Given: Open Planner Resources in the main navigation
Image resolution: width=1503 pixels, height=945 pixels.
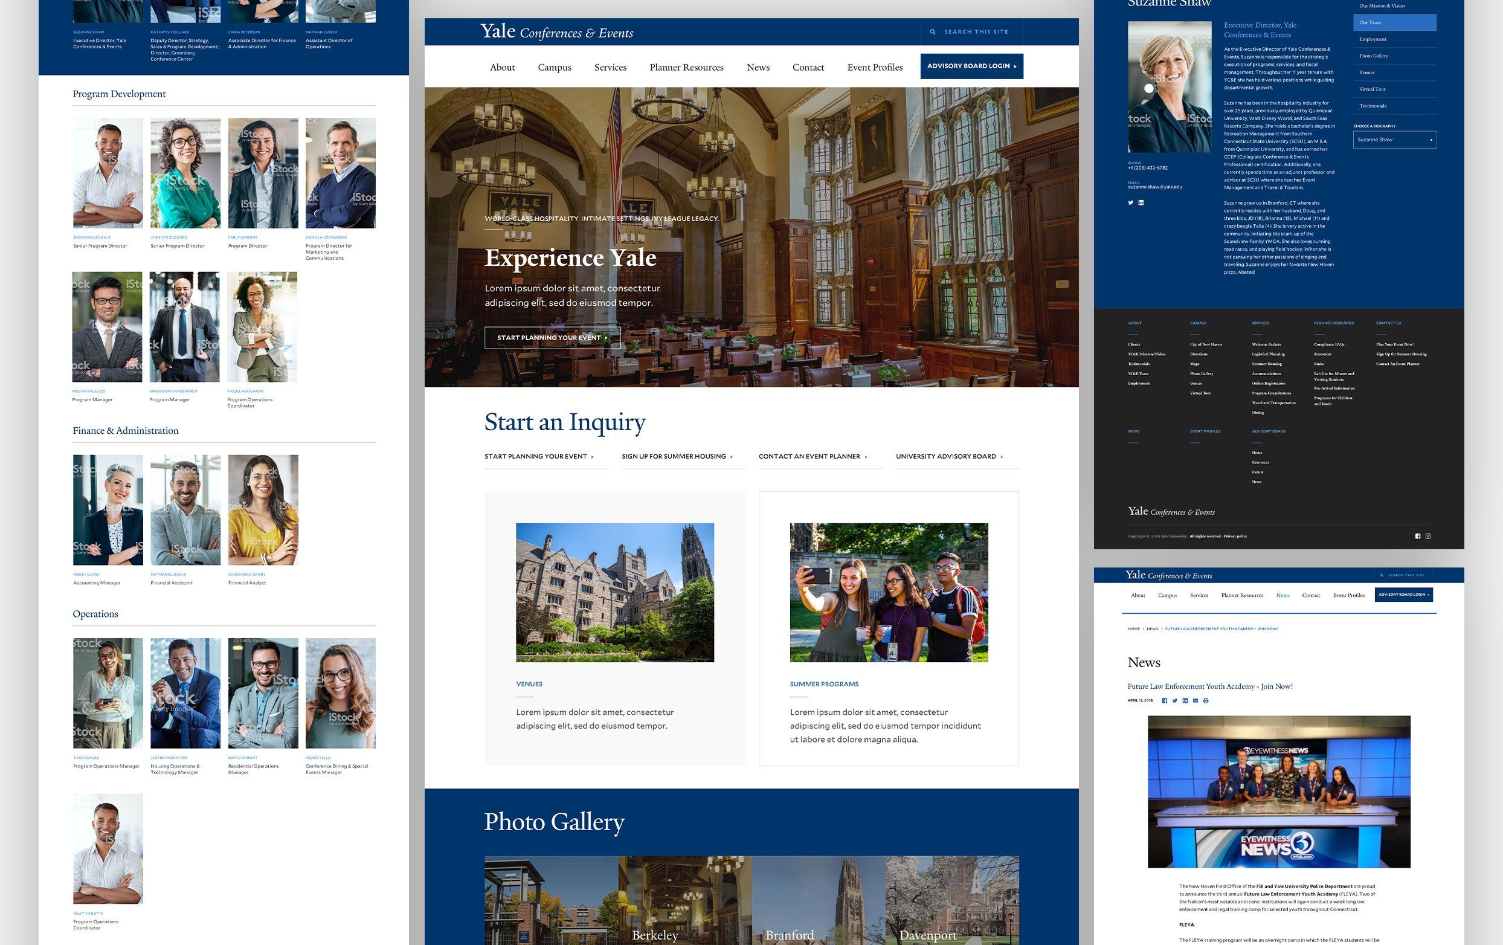Looking at the screenshot, I should pos(686,68).
